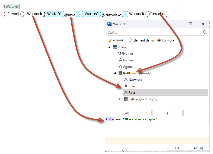Select the Nazwa field in tree
This screenshot has height=154, width=213.
(128, 60)
